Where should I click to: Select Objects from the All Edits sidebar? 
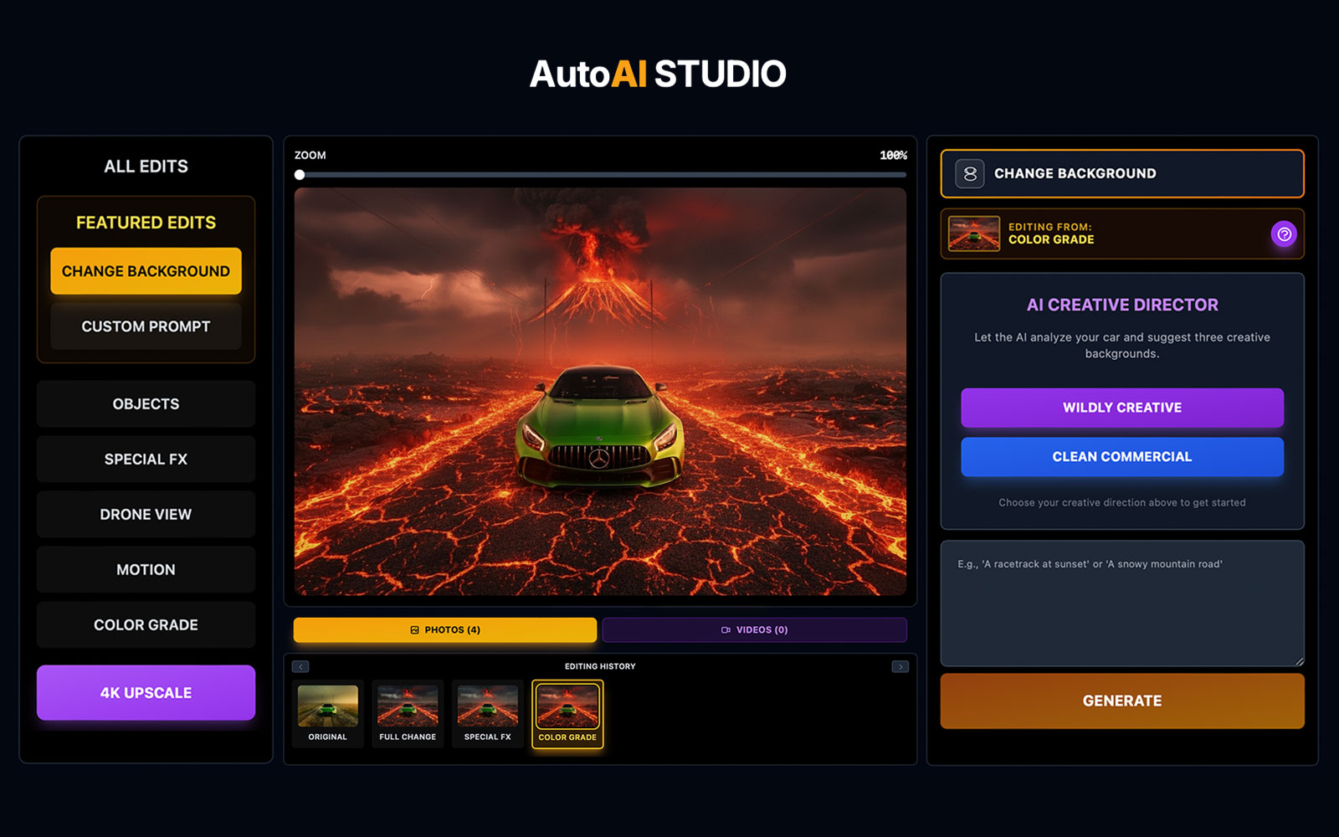pyautogui.click(x=146, y=403)
